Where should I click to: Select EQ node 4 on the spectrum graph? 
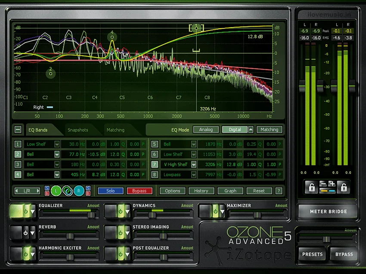pos(112,37)
